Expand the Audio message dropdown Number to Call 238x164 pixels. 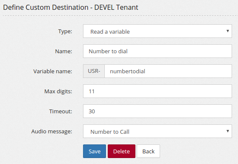click(158, 131)
